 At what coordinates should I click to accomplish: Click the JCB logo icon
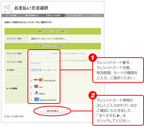pyautogui.click(x=36, y=86)
